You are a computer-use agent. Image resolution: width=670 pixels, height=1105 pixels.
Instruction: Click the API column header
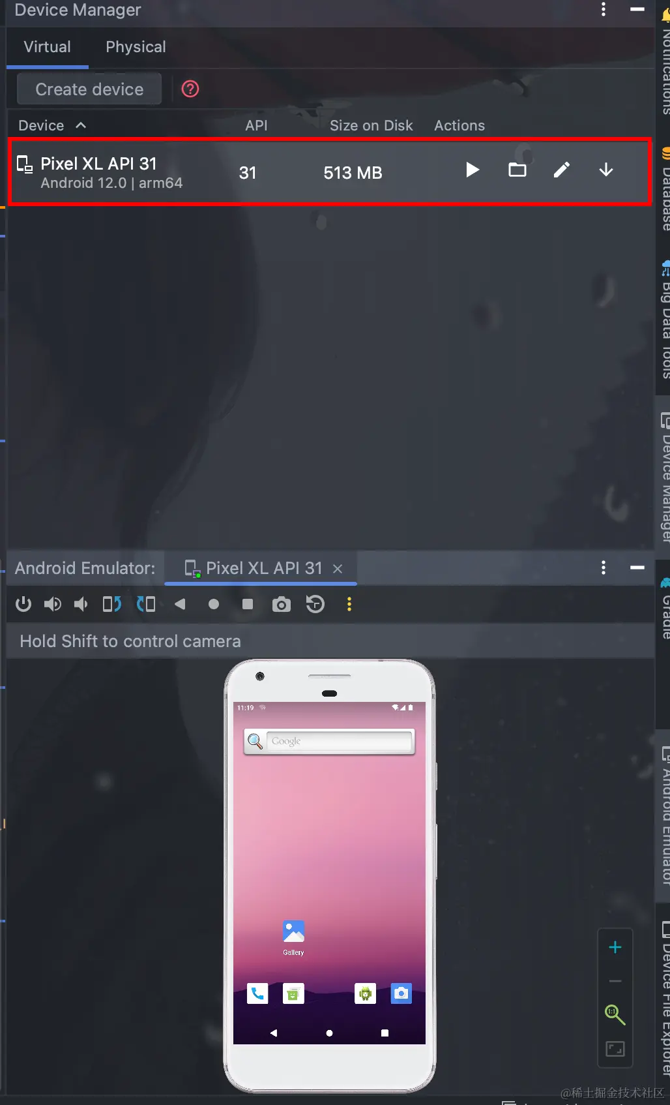click(x=256, y=125)
